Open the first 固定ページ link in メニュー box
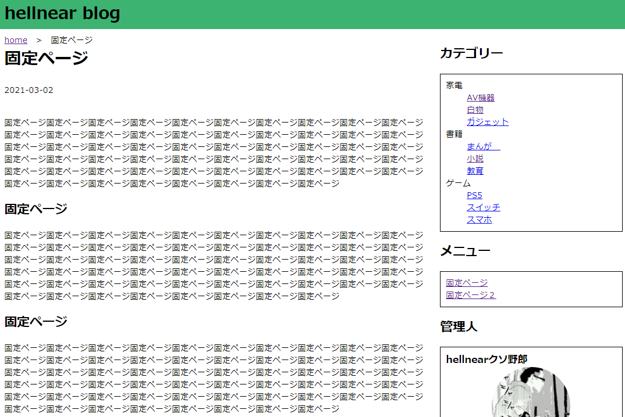This screenshot has width=625, height=417. (x=467, y=283)
